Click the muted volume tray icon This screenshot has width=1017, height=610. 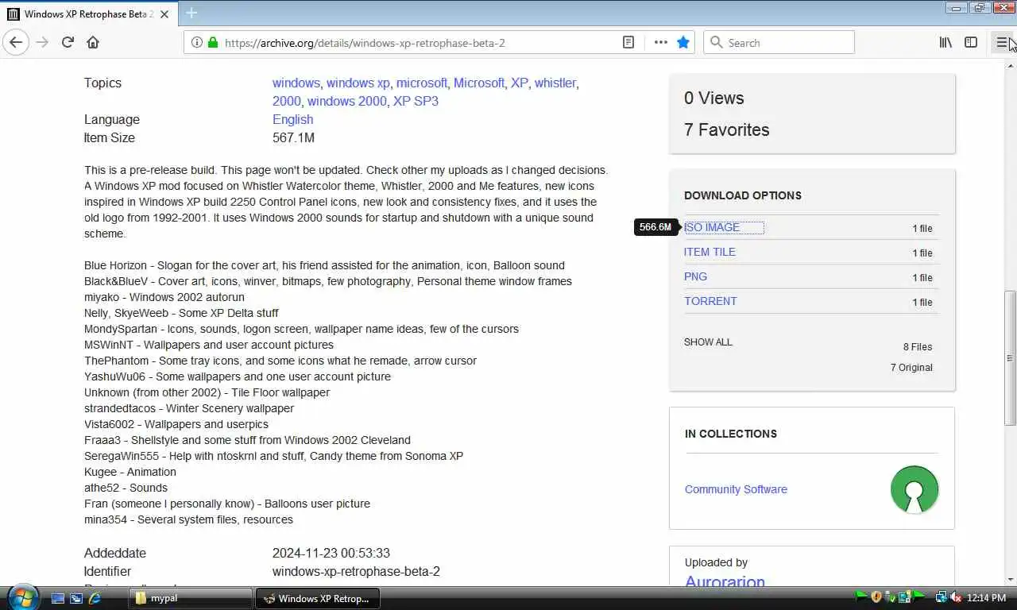click(955, 597)
